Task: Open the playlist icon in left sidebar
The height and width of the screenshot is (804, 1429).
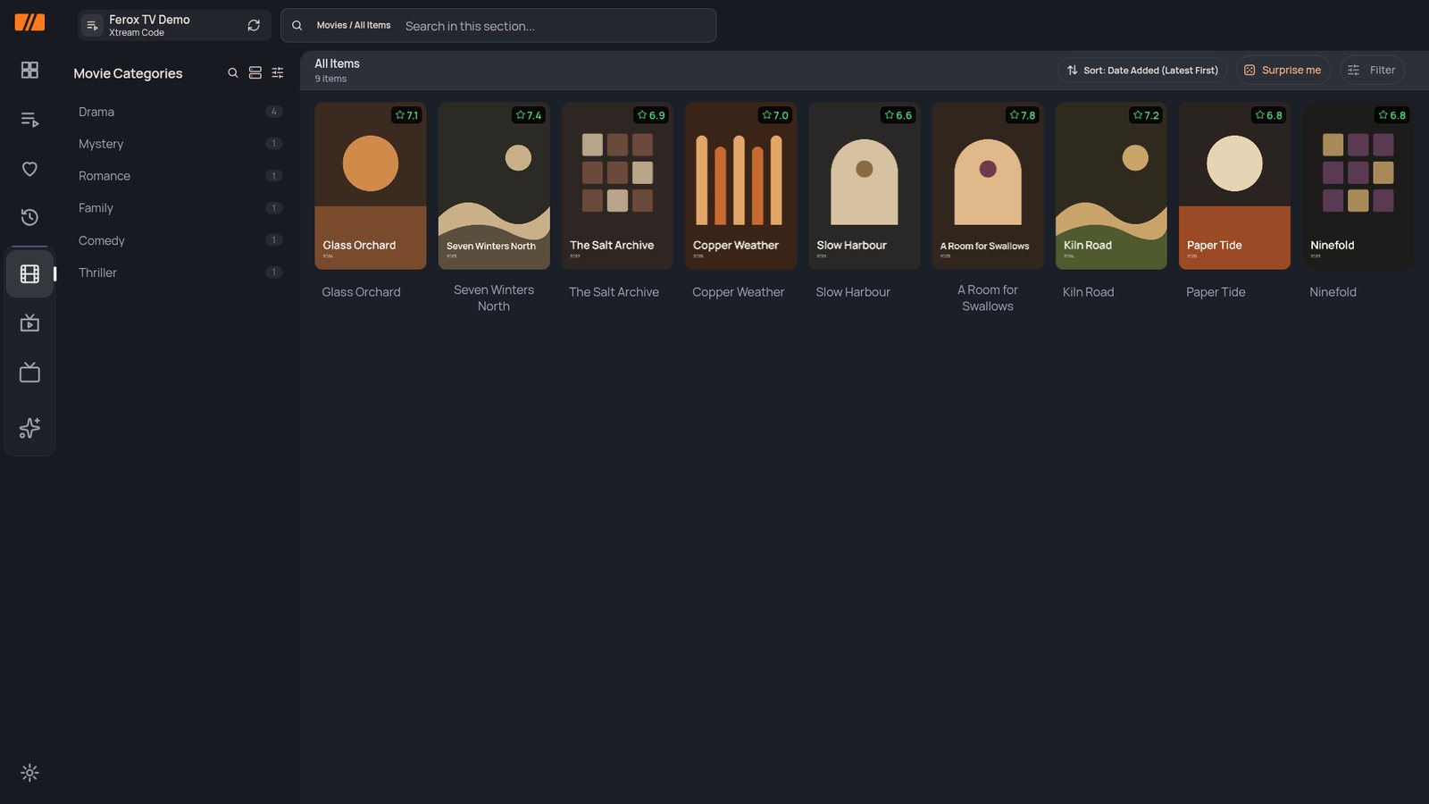Action: (29, 119)
